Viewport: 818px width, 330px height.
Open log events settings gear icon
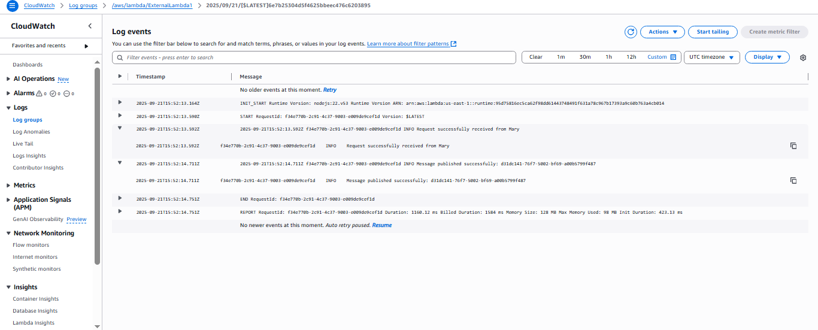click(x=804, y=57)
